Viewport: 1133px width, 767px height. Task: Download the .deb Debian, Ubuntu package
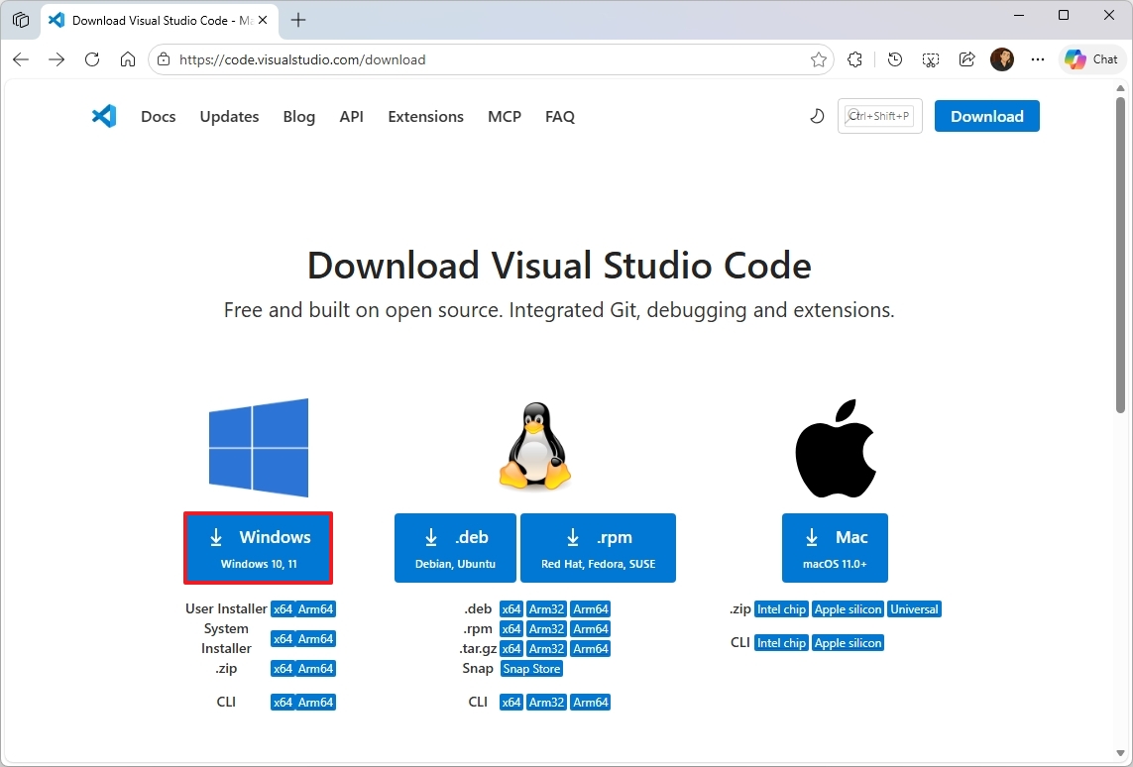[x=455, y=548]
